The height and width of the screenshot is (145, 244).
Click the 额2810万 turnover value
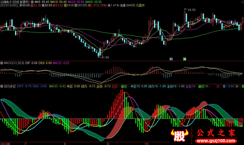pyautogui.click(x=81, y=5)
